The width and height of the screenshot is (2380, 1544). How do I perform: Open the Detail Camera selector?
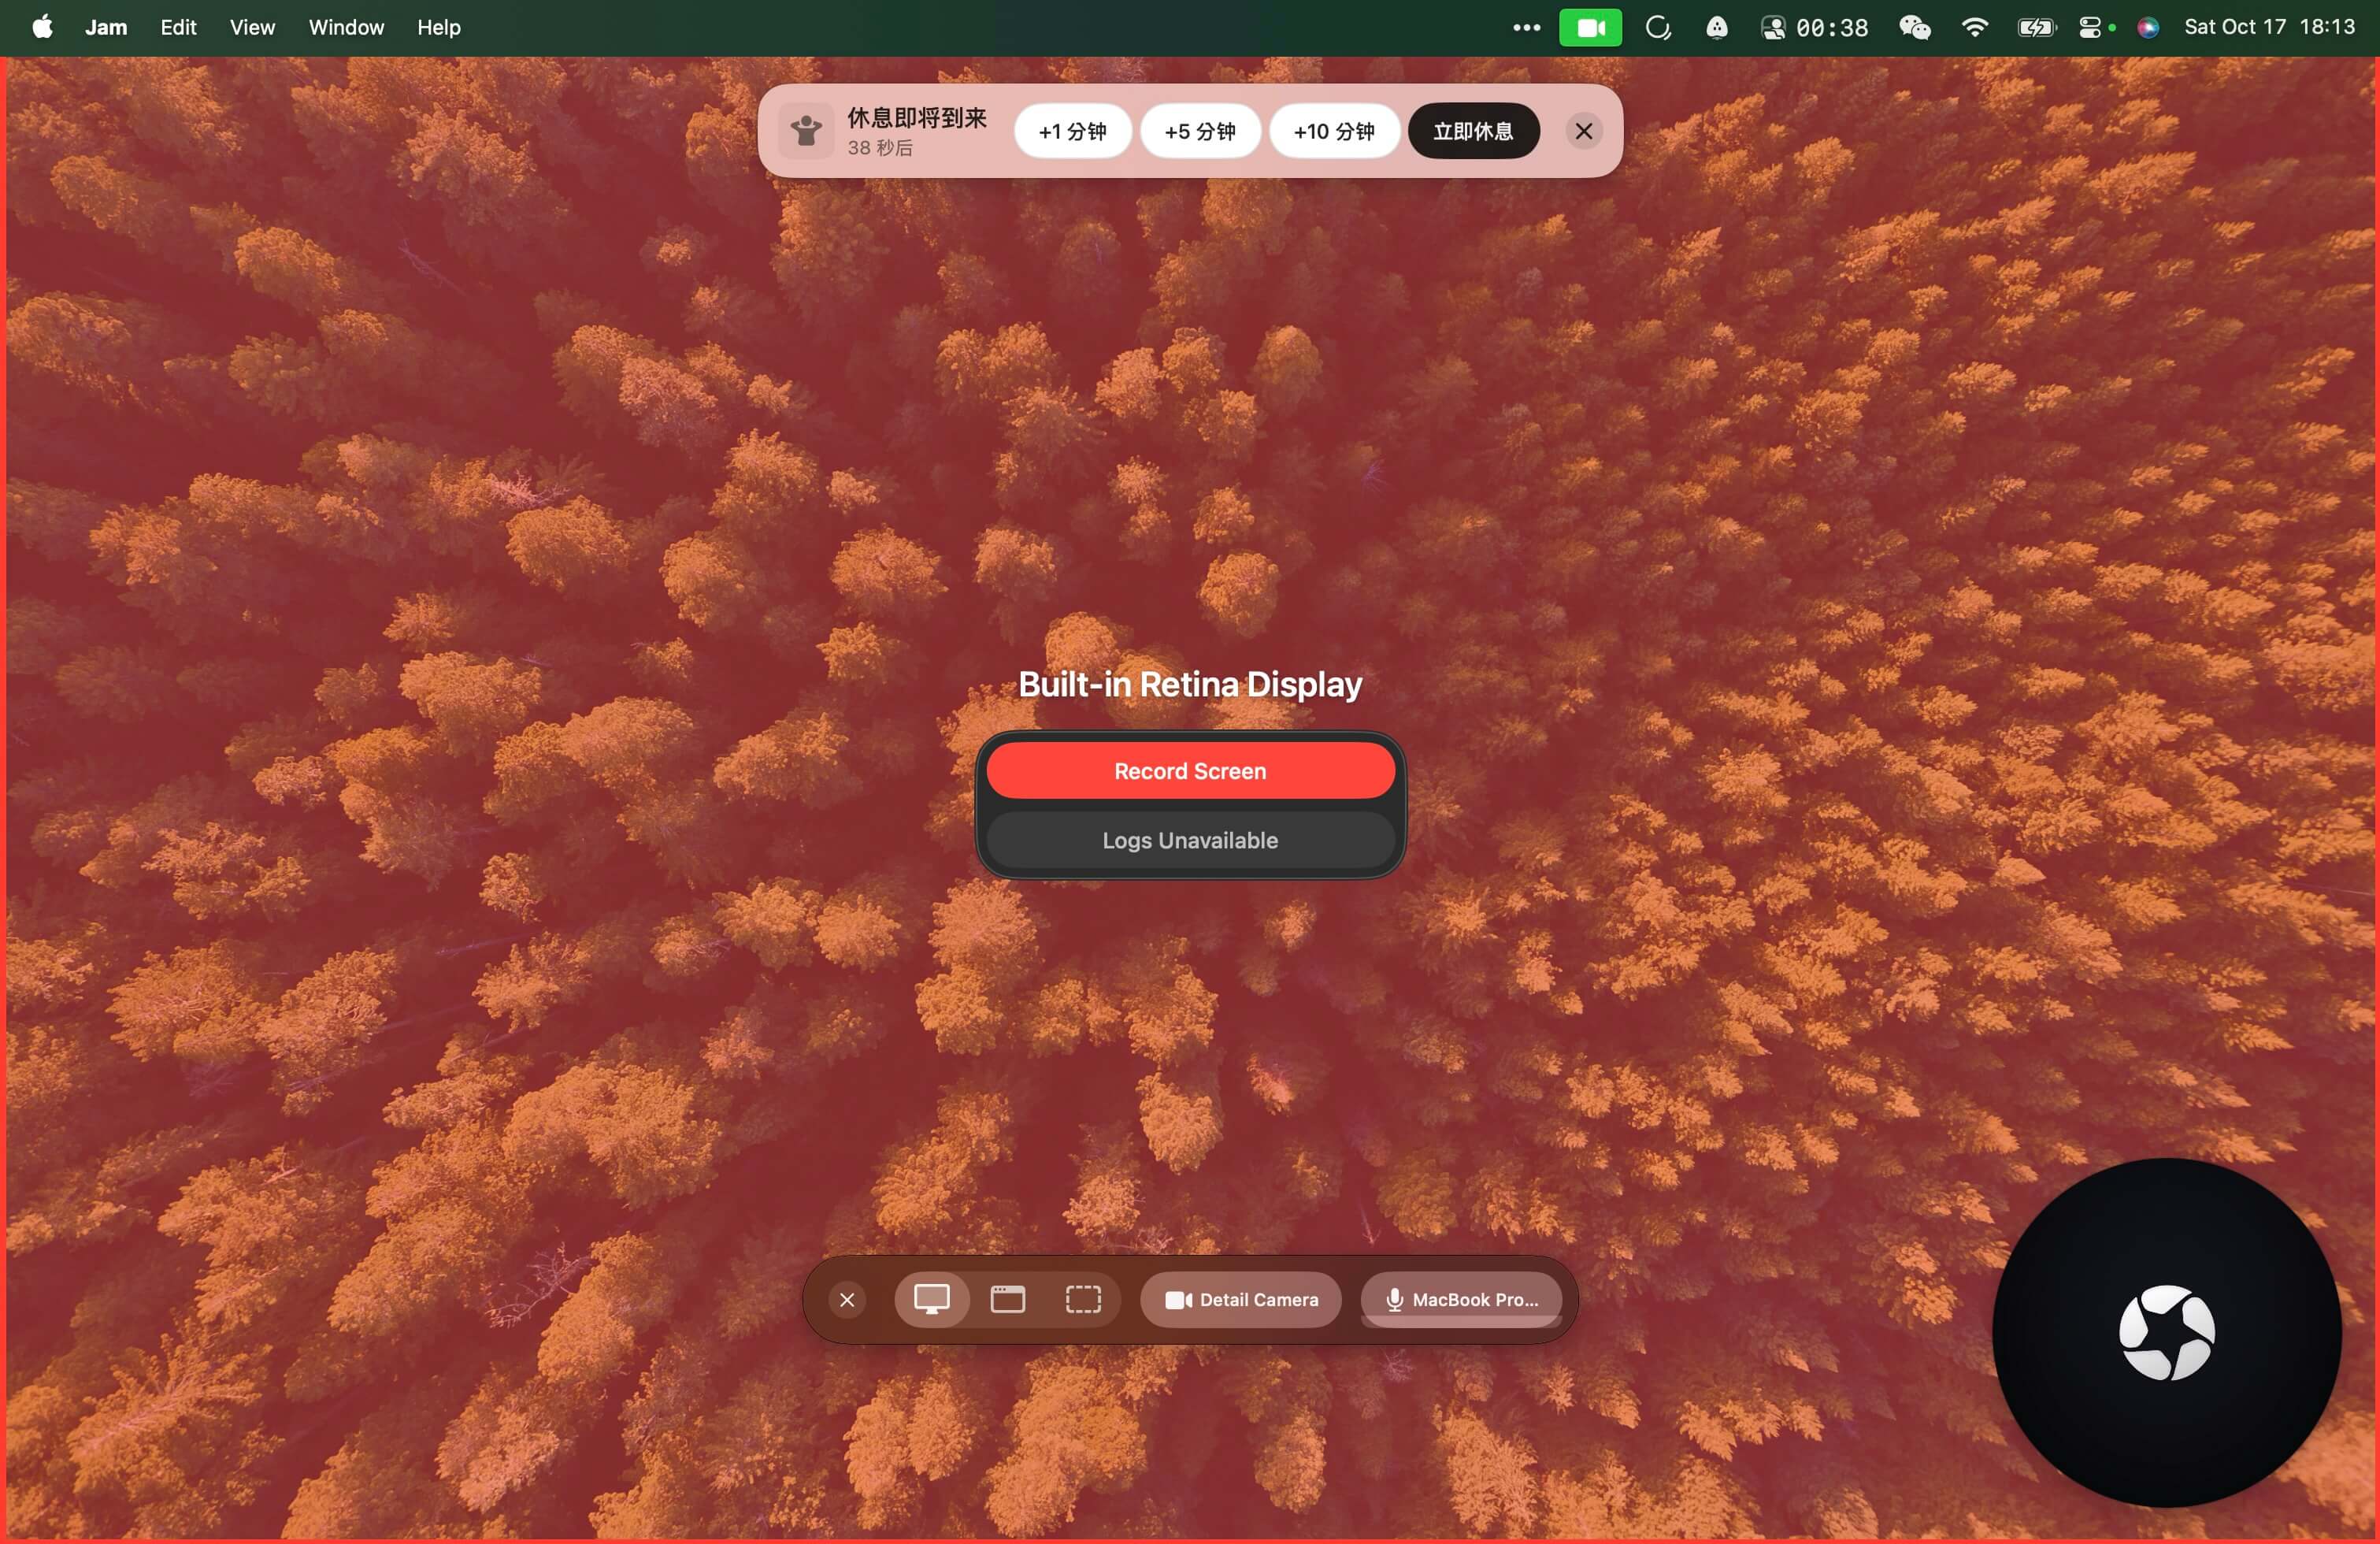pos(1241,1299)
